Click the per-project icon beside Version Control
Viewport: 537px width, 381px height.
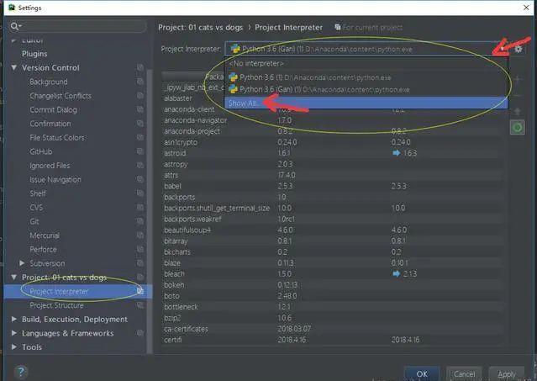(140, 67)
